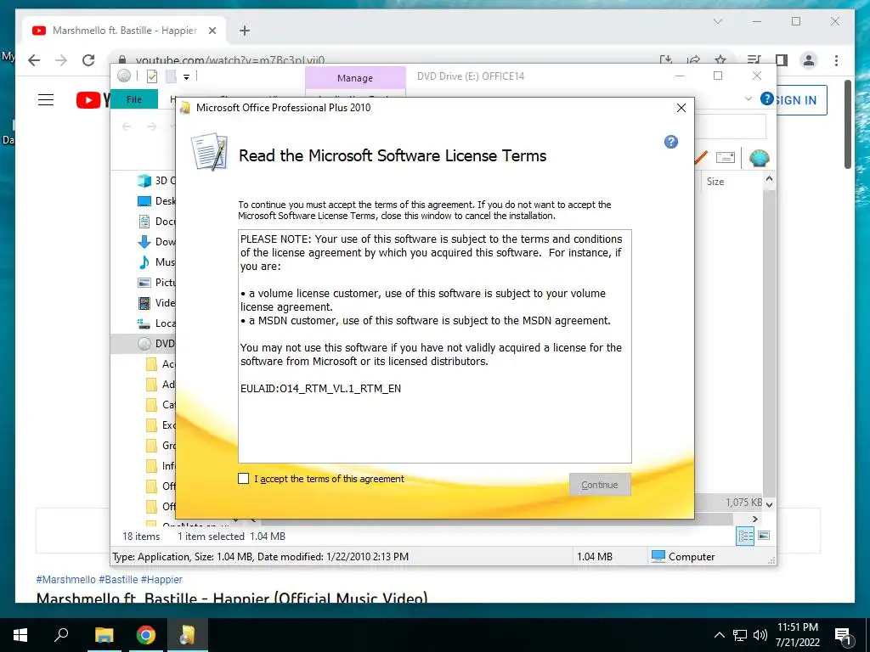This screenshot has height=652, width=870.
Task: Click the install app icon in Chrome address bar
Action: (666, 60)
